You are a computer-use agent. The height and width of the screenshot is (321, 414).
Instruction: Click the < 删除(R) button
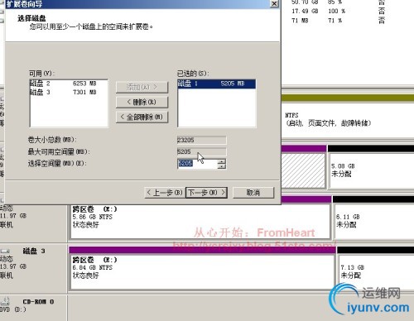click(142, 102)
